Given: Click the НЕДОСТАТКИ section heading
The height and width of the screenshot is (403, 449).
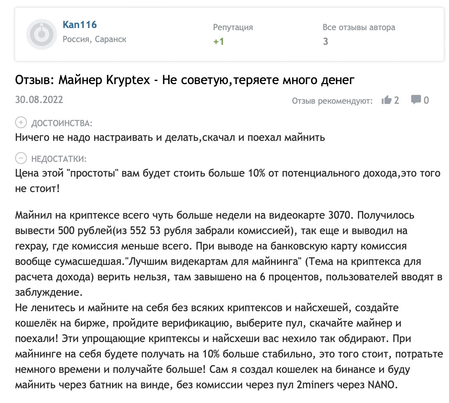Looking at the screenshot, I should pyautogui.click(x=59, y=159).
